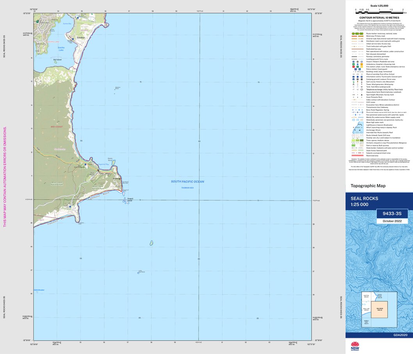Click the blue 'Smiths Lake' water label
413x354 pixels.
point(61,49)
